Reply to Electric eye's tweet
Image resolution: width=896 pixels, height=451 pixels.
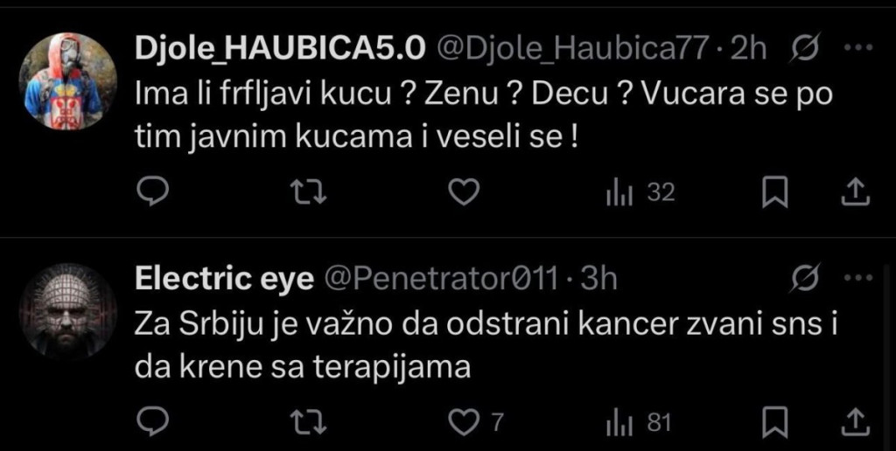(x=152, y=423)
